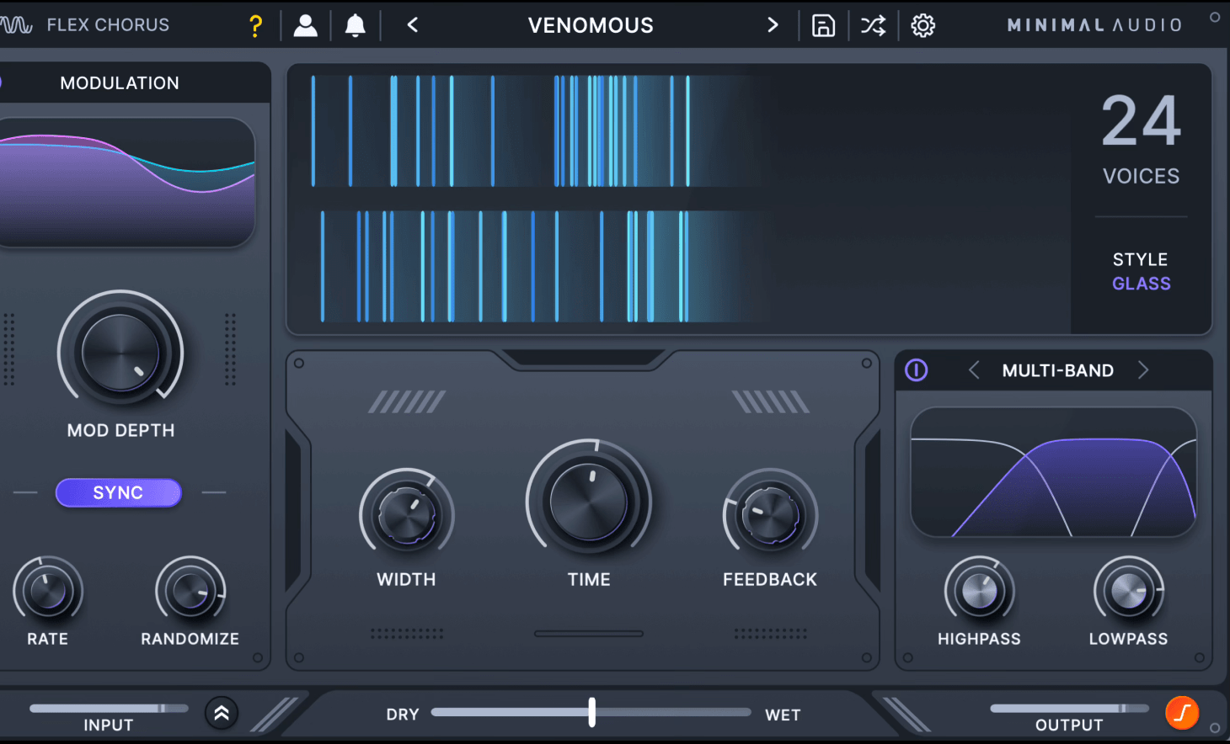Image resolution: width=1230 pixels, height=744 pixels.
Task: Click the FLEX CHORUS title text
Action: click(x=108, y=25)
